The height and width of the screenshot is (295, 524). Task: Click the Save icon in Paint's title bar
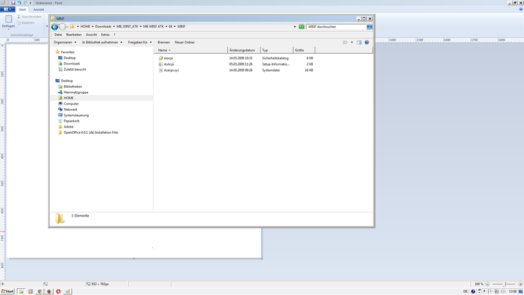coord(13,3)
